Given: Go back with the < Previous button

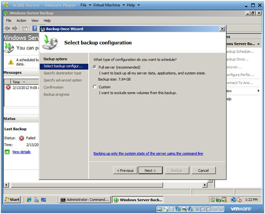Looking at the screenshot, I should tap(125, 171).
